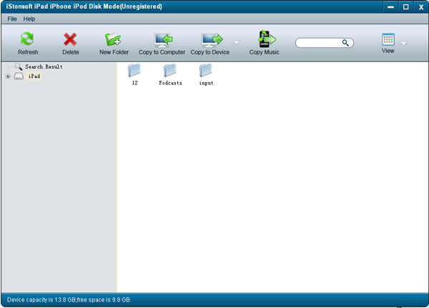429x308 pixels.
Task: Select the input folder
Action: point(206,74)
